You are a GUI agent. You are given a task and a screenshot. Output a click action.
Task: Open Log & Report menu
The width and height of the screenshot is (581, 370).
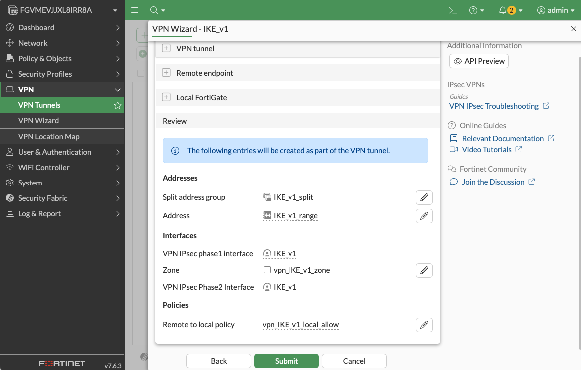[x=62, y=214]
